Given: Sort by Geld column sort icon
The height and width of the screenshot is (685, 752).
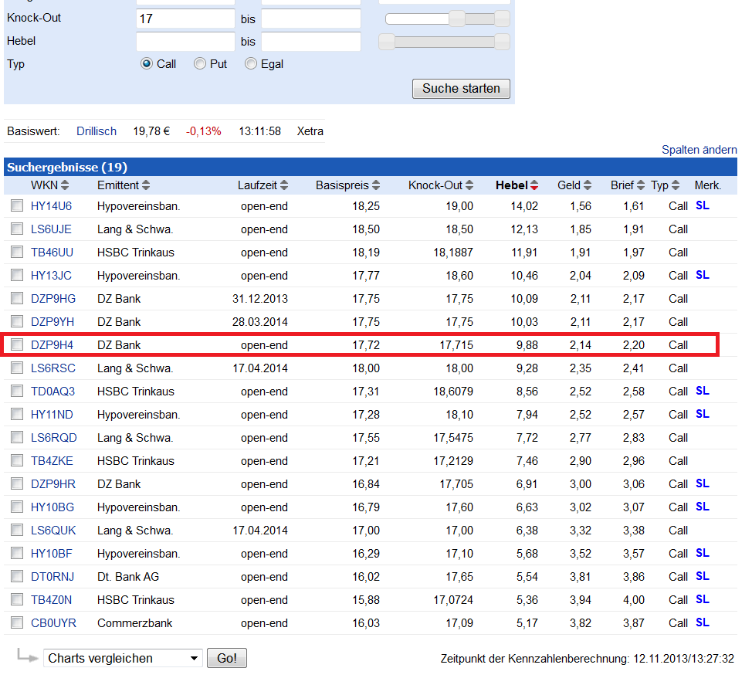Looking at the screenshot, I should tap(588, 185).
